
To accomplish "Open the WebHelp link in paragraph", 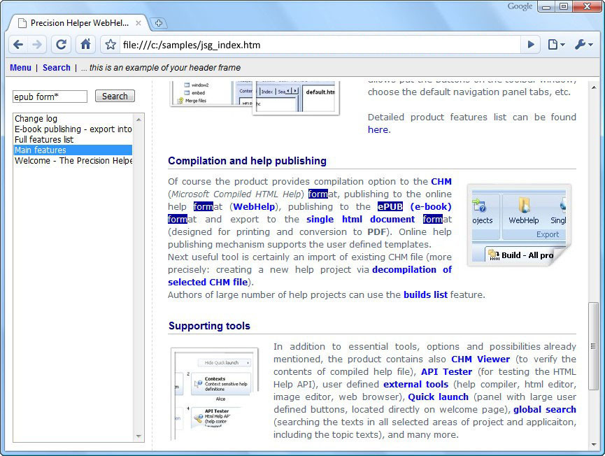I will point(254,206).
